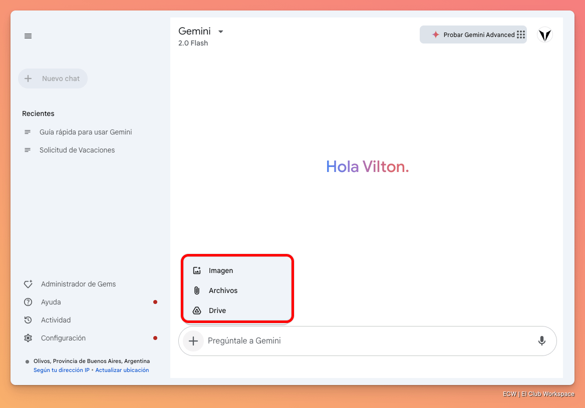Choose Imagen from the upload menu

click(237, 270)
